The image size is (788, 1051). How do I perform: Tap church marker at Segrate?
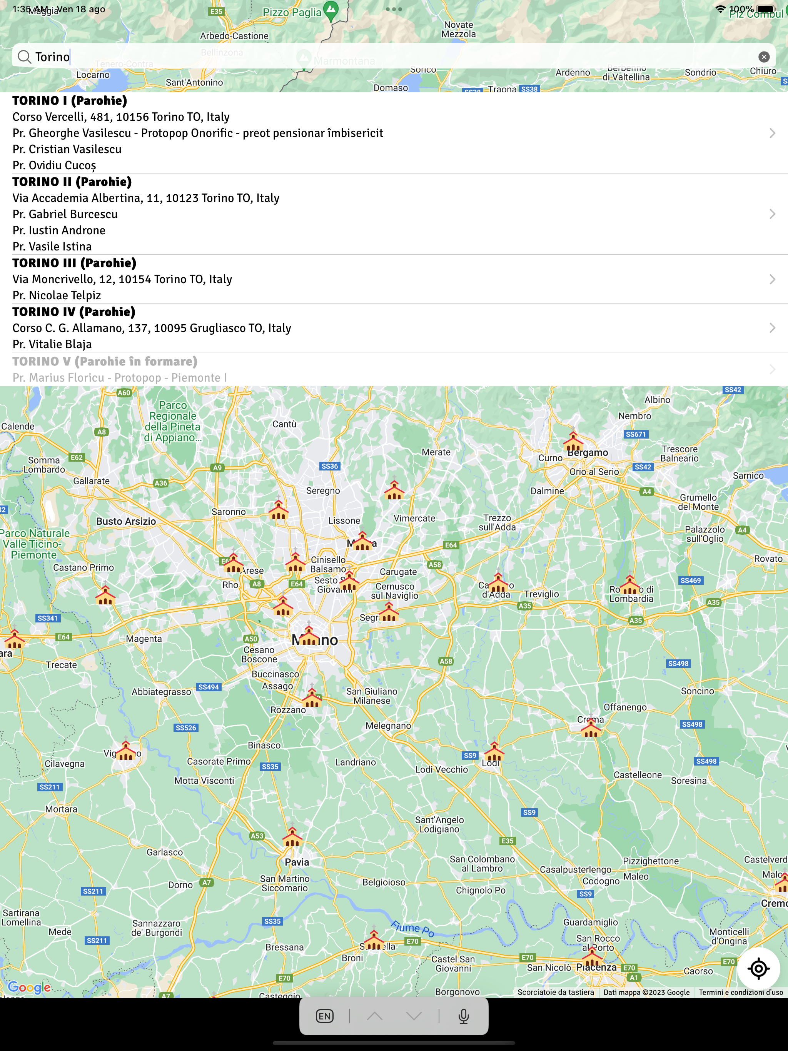[389, 612]
